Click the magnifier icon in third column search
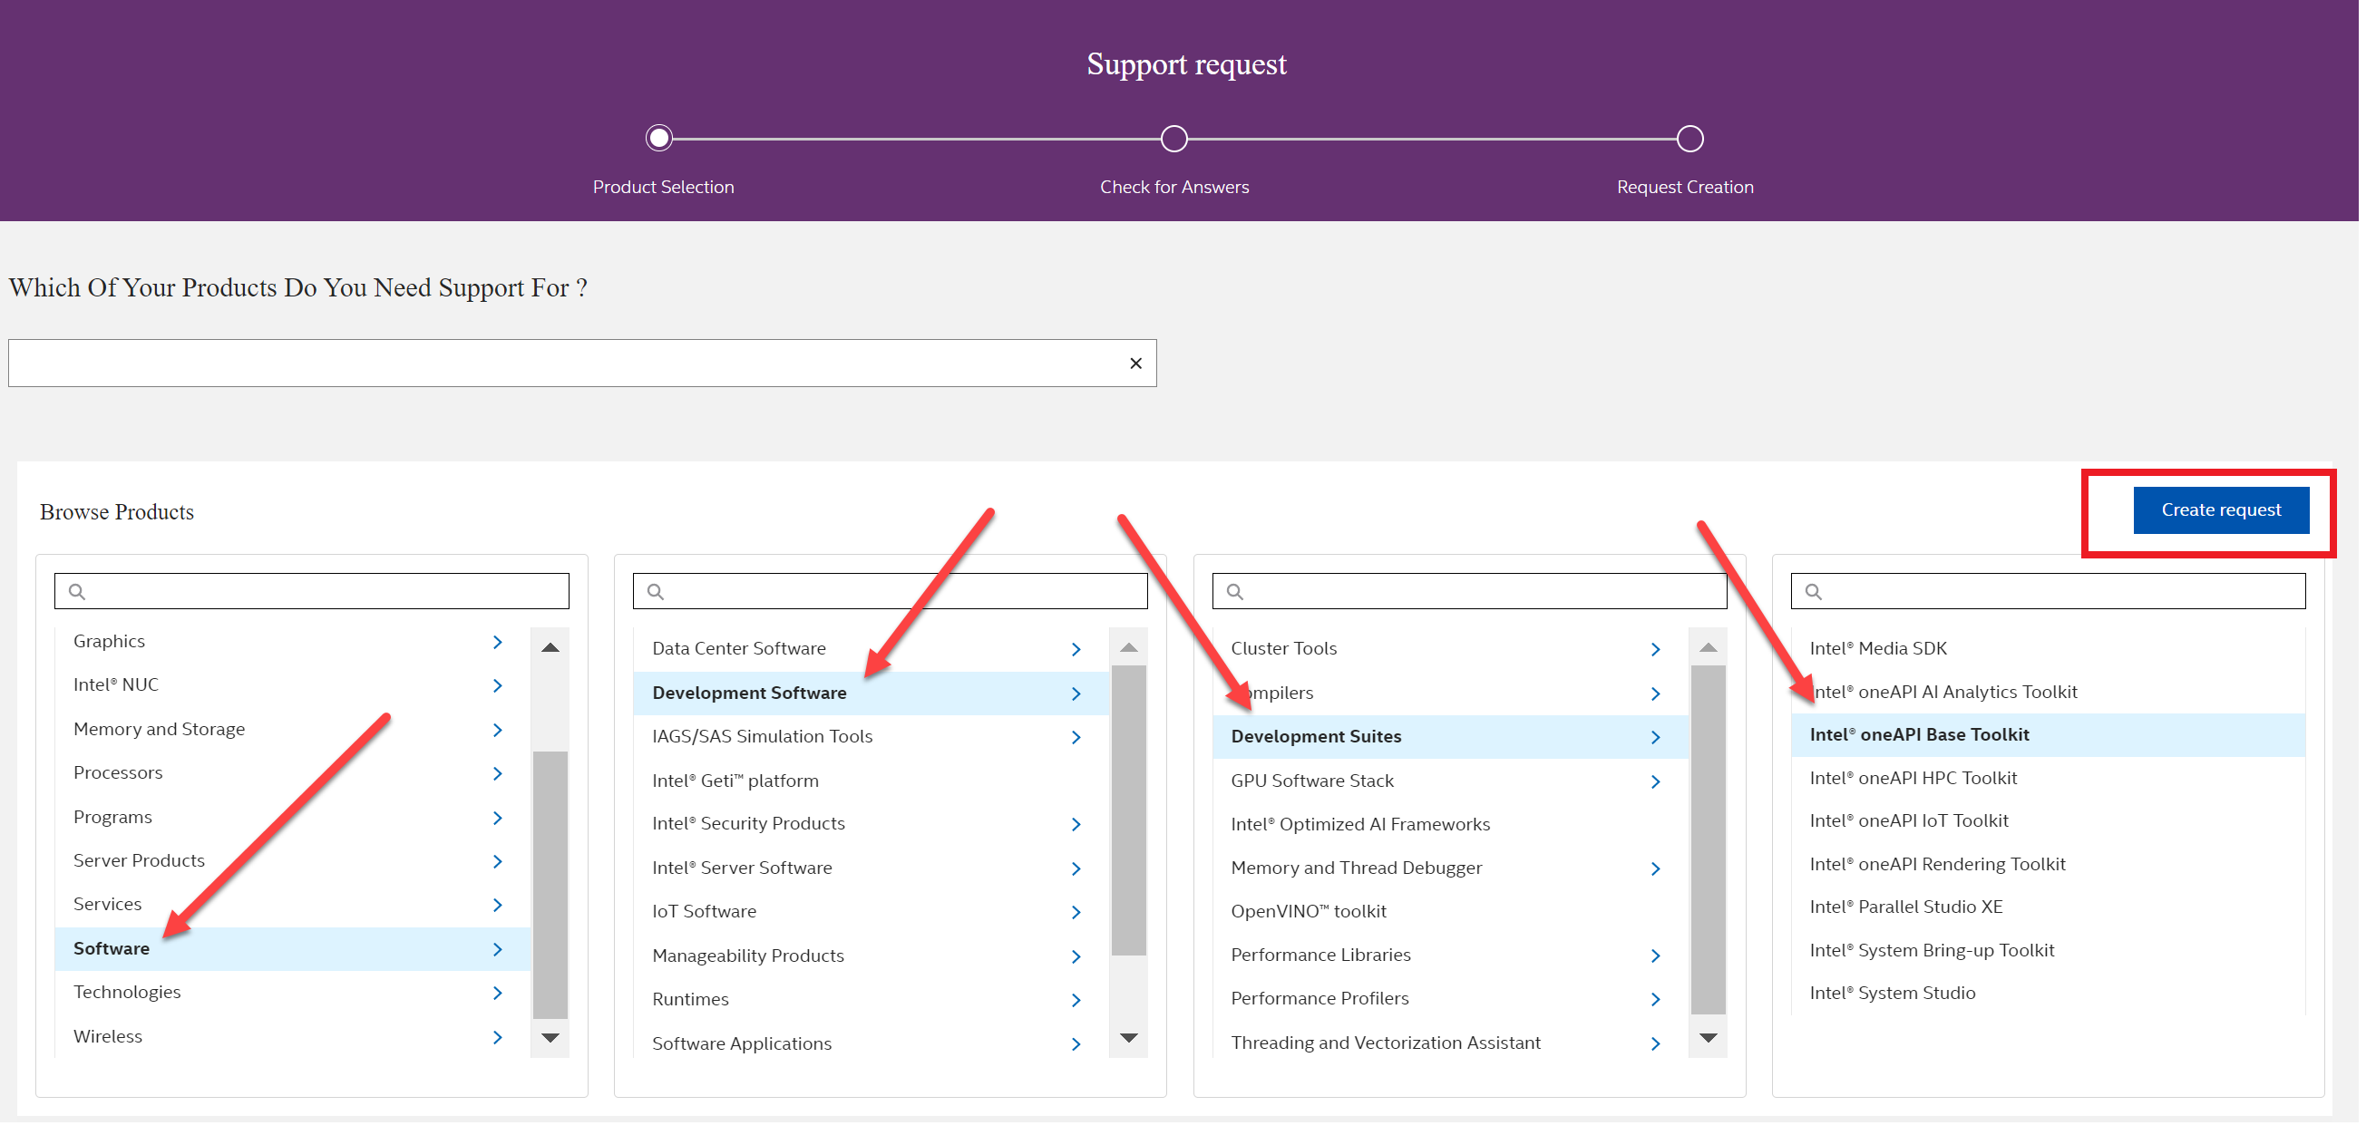 point(1235,590)
